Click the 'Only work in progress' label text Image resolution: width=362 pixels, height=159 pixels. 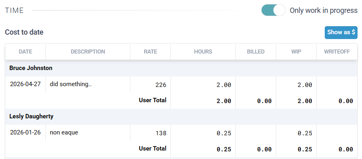(x=324, y=10)
